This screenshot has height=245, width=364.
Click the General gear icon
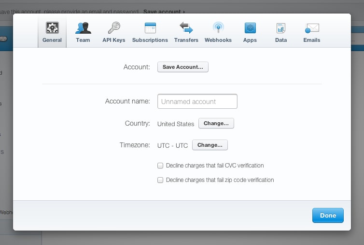pyautogui.click(x=52, y=28)
